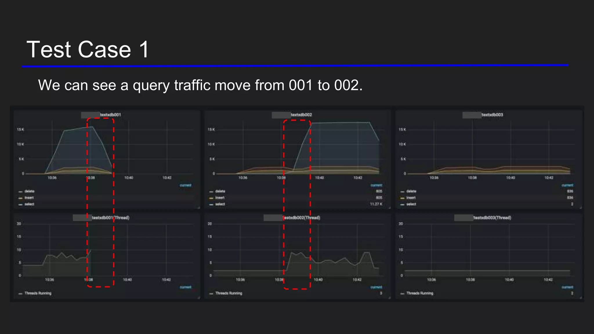Open insert series color swatch in textxdb003 legend

(x=402, y=198)
